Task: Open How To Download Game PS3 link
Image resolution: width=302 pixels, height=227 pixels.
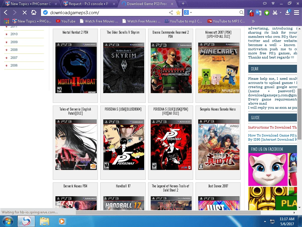Action: (x=272, y=137)
